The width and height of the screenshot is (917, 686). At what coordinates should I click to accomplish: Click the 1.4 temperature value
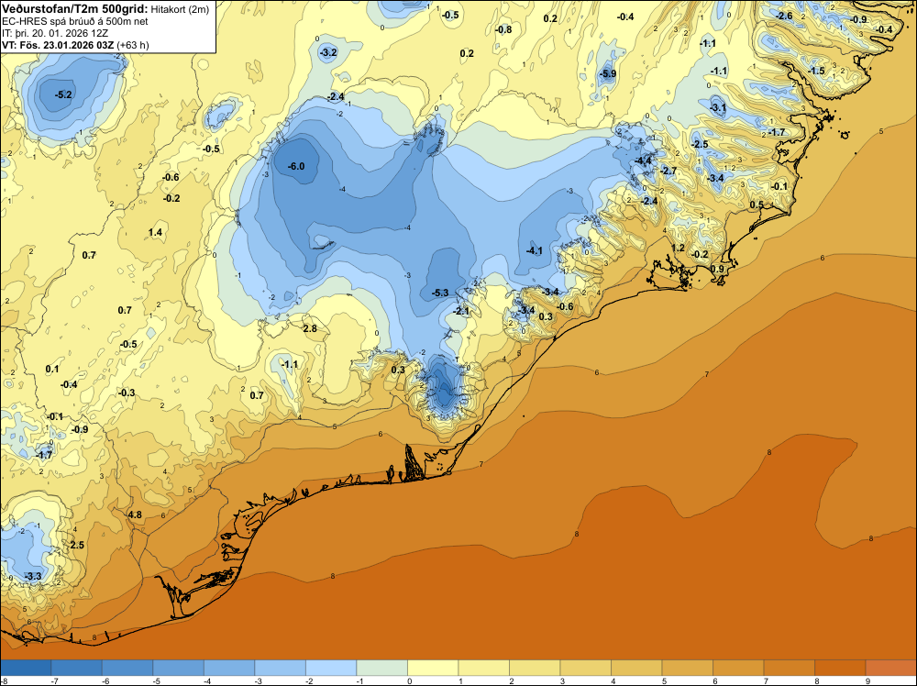click(155, 233)
